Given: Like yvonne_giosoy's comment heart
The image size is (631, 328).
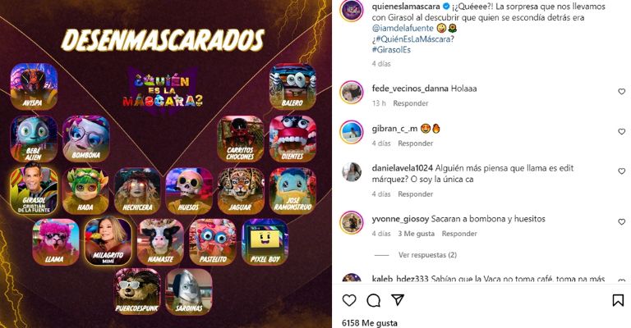Looking at the screenshot, I should [622, 221].
